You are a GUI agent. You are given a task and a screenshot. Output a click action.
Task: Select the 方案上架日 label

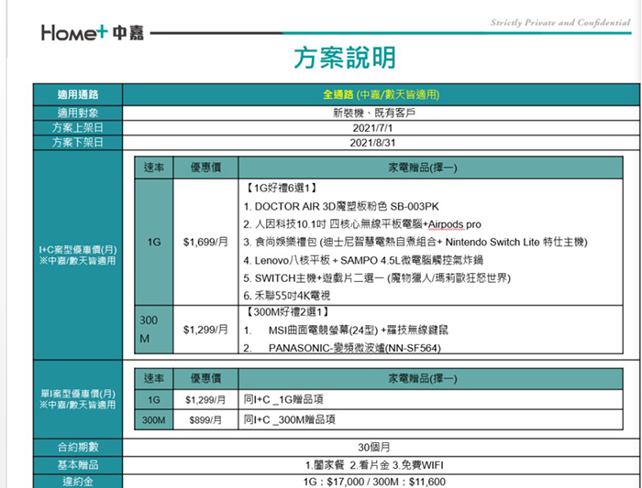tap(78, 128)
